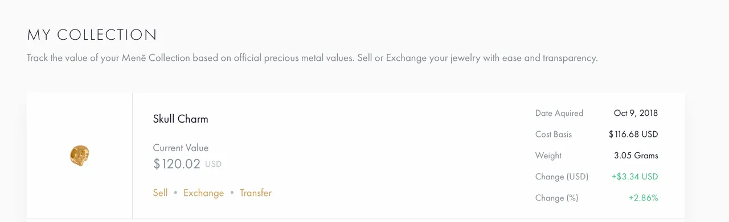Select the Skull Charm item title
729x222 pixels.
[181, 119]
